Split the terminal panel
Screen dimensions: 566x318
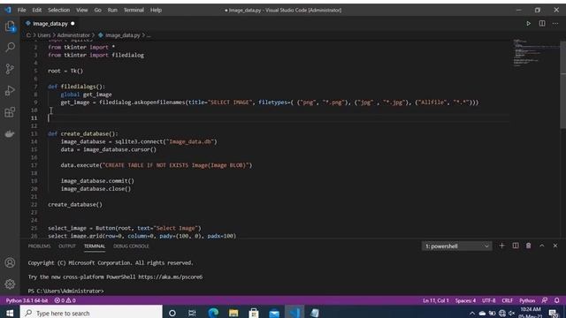click(x=516, y=246)
